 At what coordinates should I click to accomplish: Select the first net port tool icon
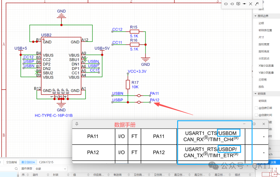pos(226,4)
